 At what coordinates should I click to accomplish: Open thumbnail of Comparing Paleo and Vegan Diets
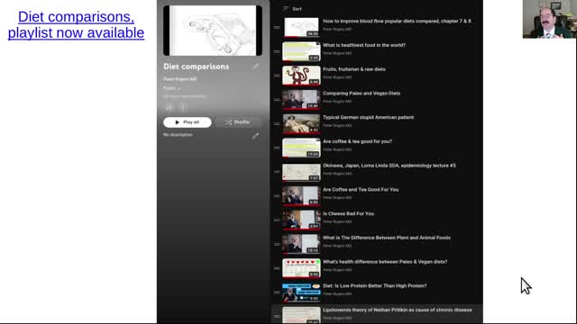301,99
